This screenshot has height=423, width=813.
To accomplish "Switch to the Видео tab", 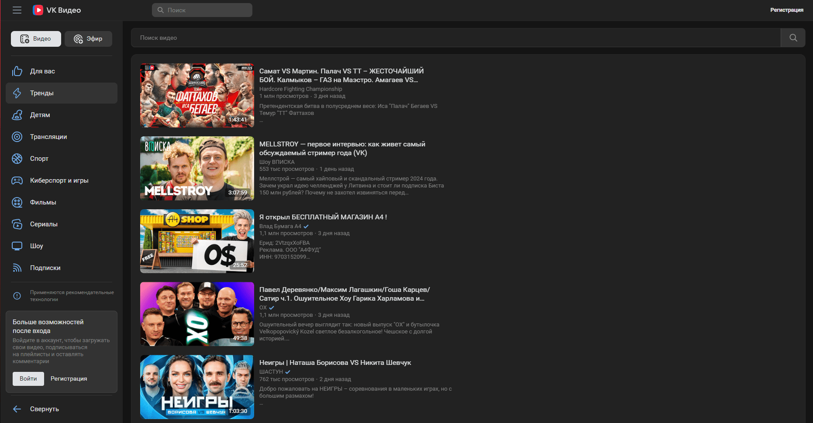I will point(36,38).
